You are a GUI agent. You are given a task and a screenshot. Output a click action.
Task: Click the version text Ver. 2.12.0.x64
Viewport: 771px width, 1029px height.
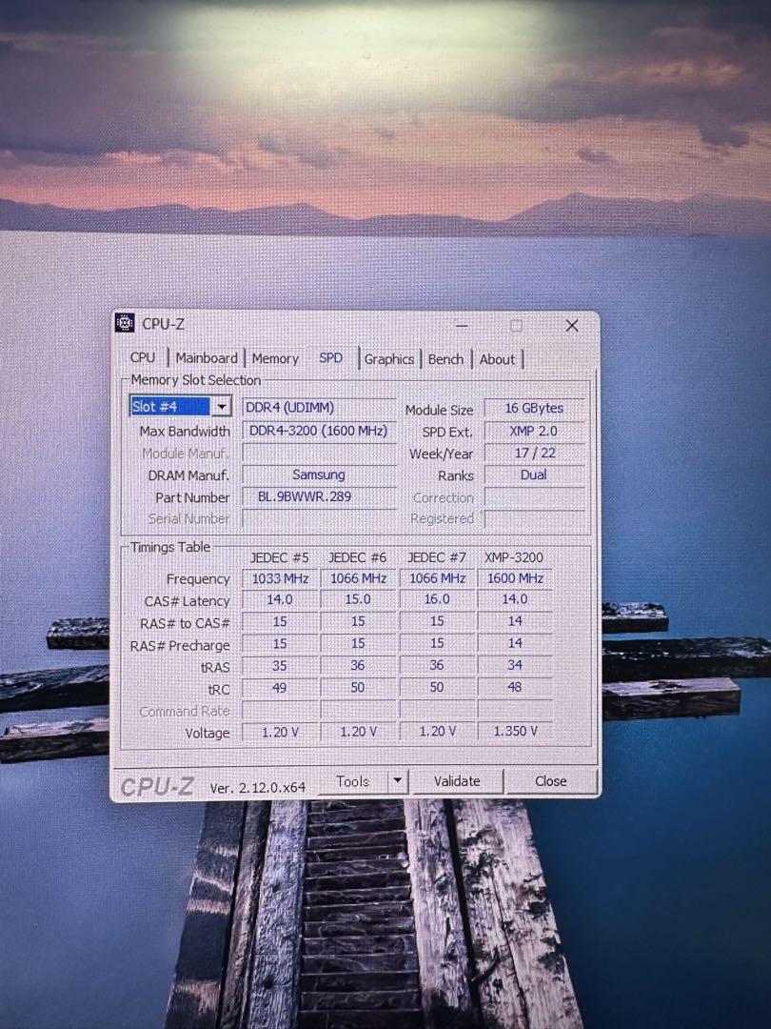pyautogui.click(x=258, y=788)
